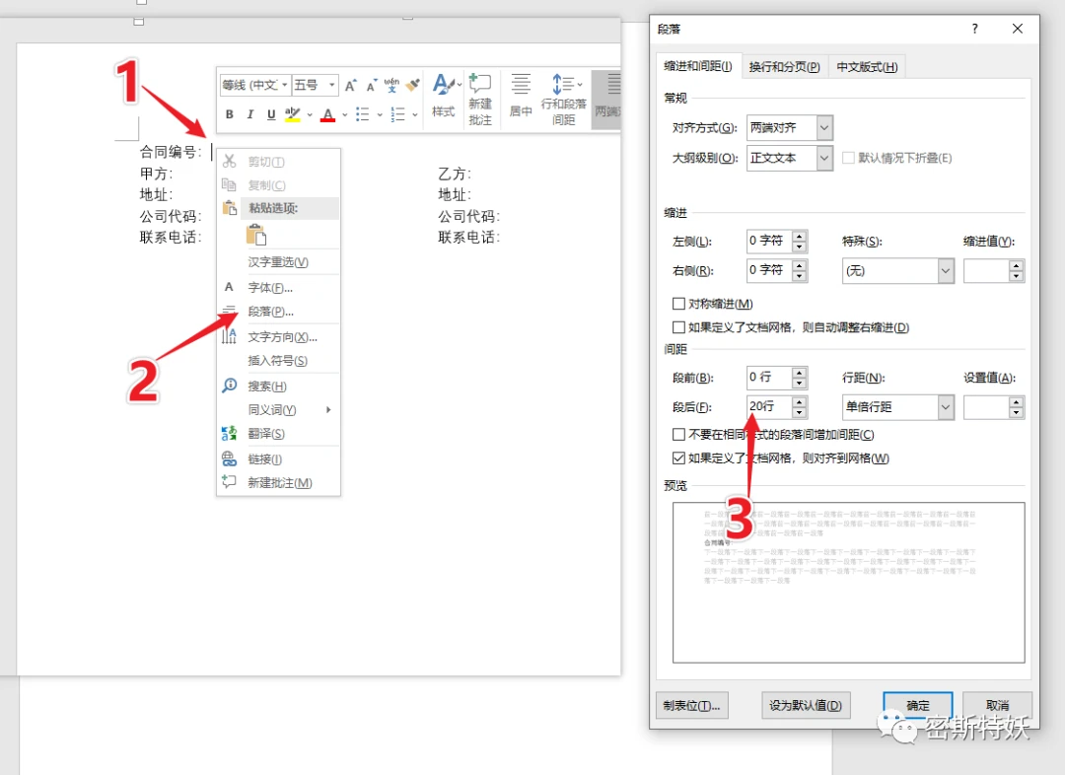
Task: Enable the 对称缩进 checkbox
Action: pyautogui.click(x=679, y=304)
